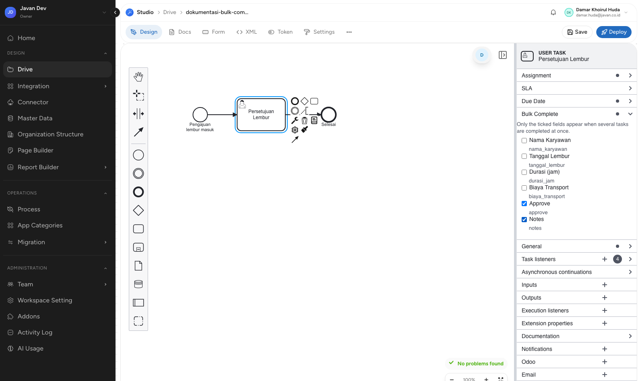Activate the hand tool in palette
The image size is (642, 381).
(x=138, y=77)
